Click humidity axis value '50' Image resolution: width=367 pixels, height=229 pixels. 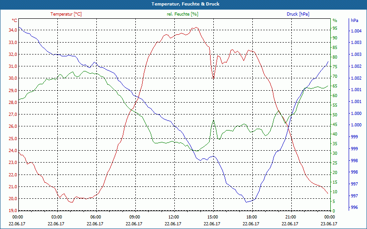tap(335, 115)
